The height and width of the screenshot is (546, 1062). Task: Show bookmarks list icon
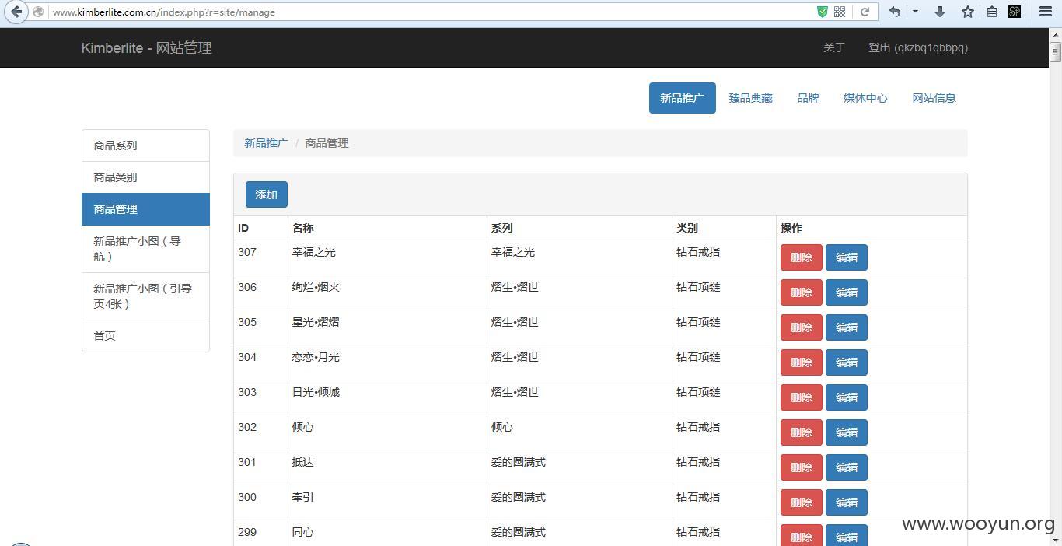992,12
